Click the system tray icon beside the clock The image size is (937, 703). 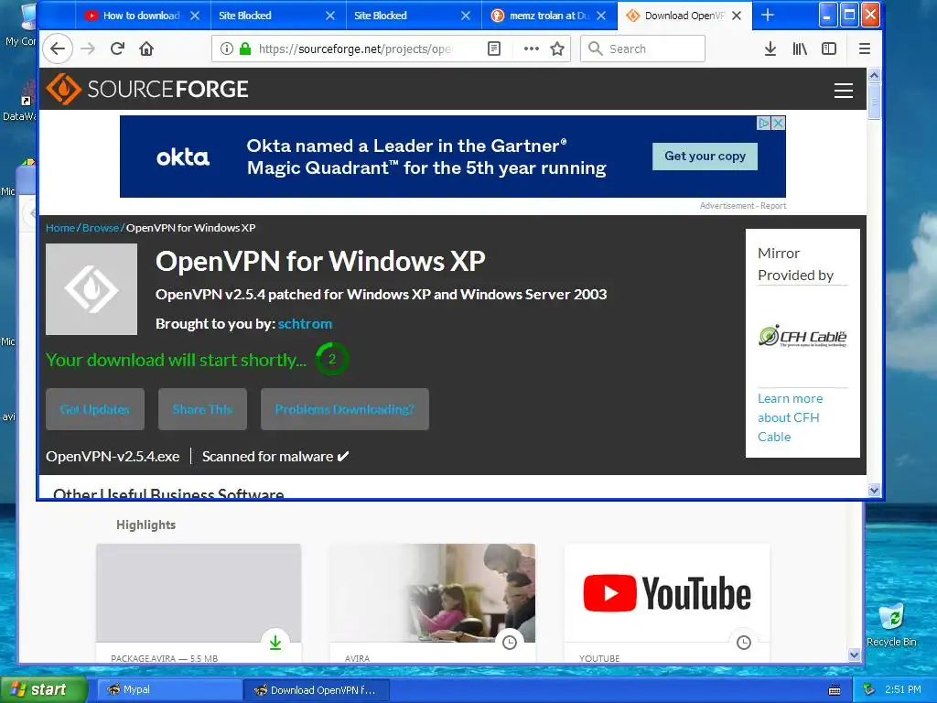pyautogui.click(x=869, y=689)
